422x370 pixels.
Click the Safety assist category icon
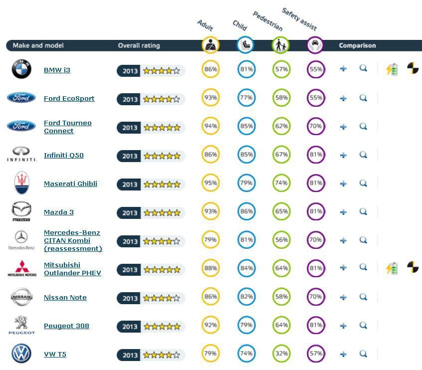click(x=315, y=45)
